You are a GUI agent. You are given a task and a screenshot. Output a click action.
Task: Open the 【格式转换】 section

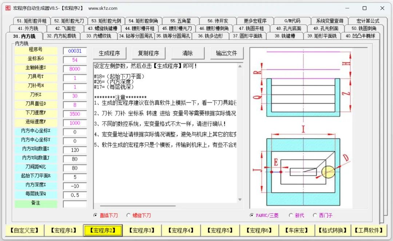(333, 230)
